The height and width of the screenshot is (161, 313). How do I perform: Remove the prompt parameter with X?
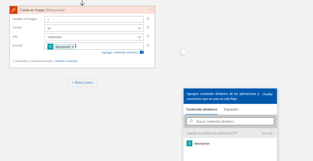[148, 45]
